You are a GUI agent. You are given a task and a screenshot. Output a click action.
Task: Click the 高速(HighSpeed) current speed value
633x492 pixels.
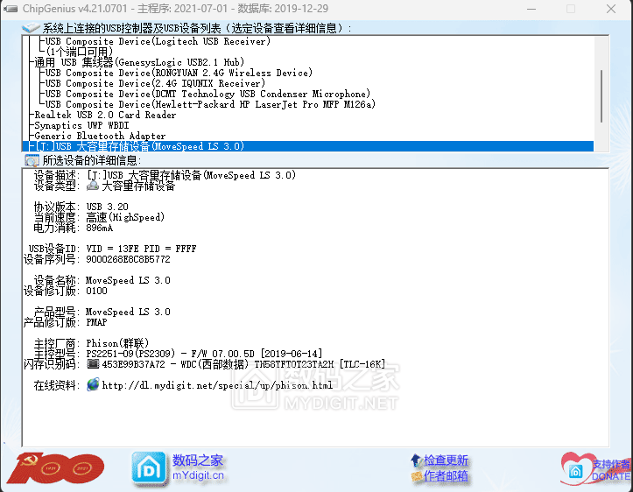tap(125, 217)
